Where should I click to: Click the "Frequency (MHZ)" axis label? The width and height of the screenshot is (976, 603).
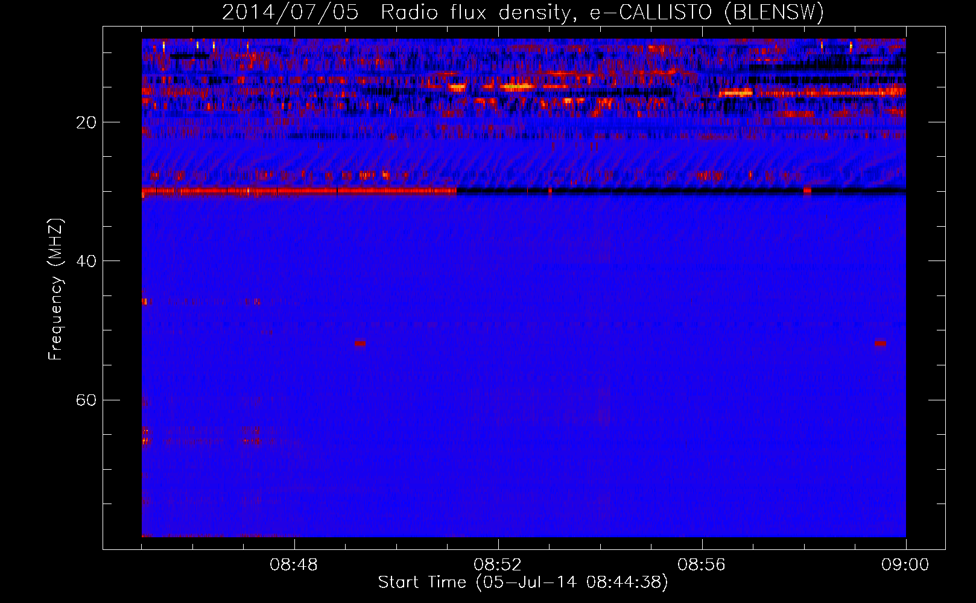click(55, 289)
